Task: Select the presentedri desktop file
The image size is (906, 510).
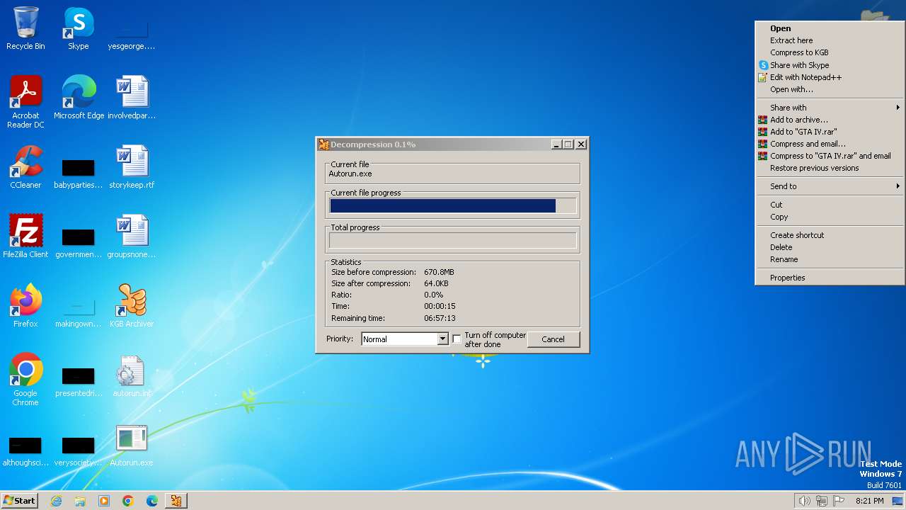Action: pyautogui.click(x=78, y=381)
